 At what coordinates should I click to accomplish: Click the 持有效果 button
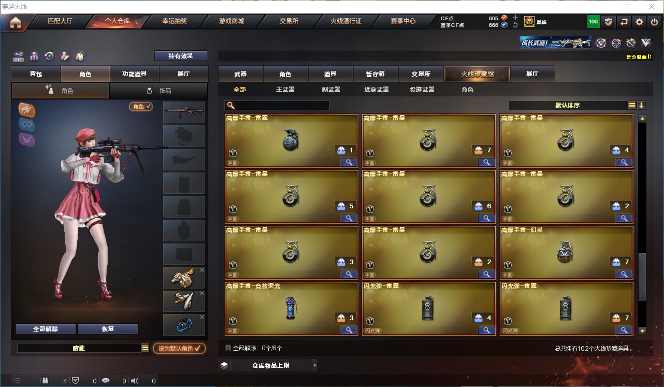pos(181,55)
